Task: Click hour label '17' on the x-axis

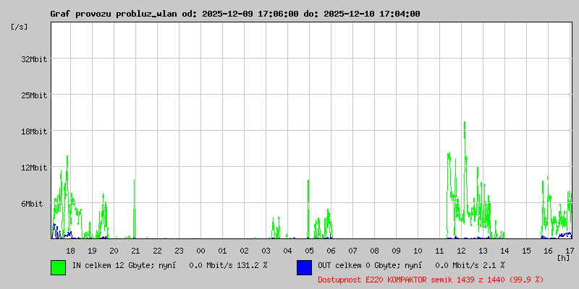Action: coord(570,251)
